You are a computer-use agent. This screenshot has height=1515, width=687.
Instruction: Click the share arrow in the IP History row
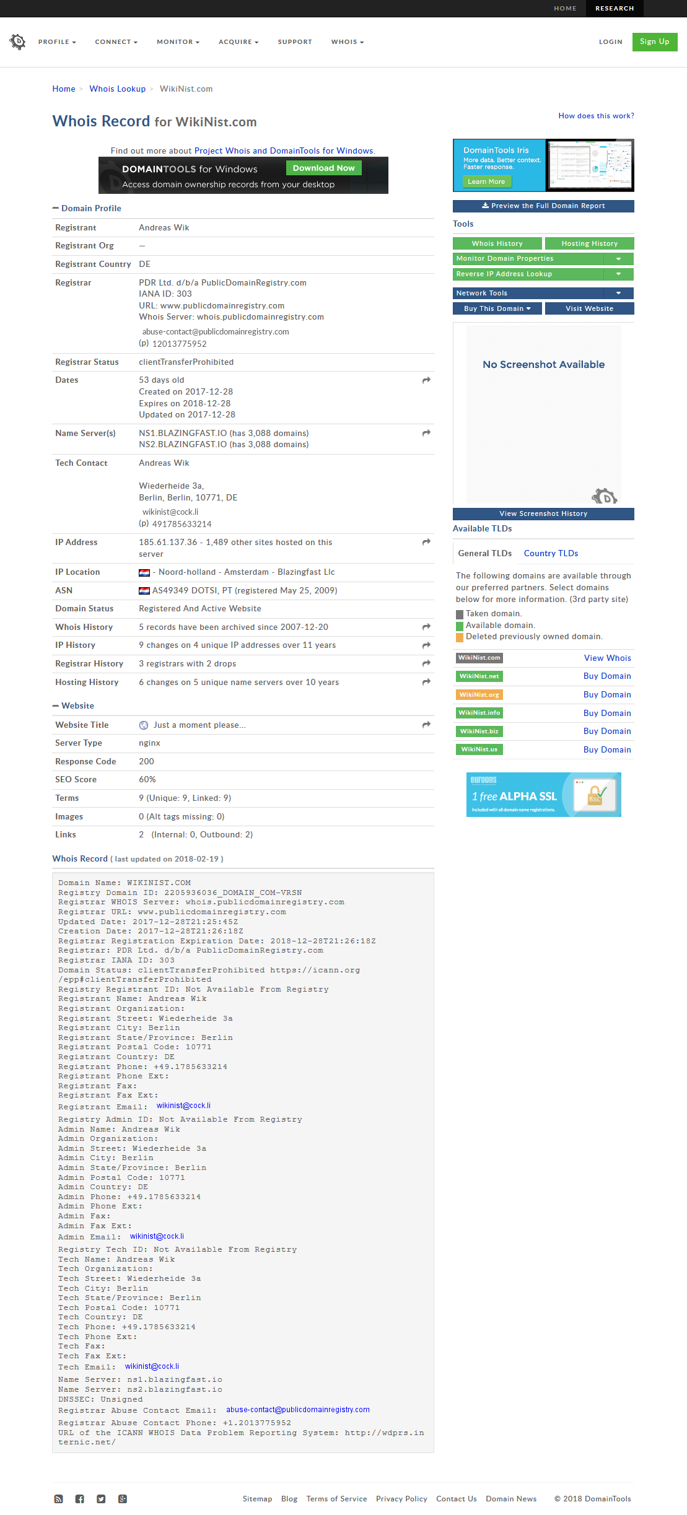(426, 645)
